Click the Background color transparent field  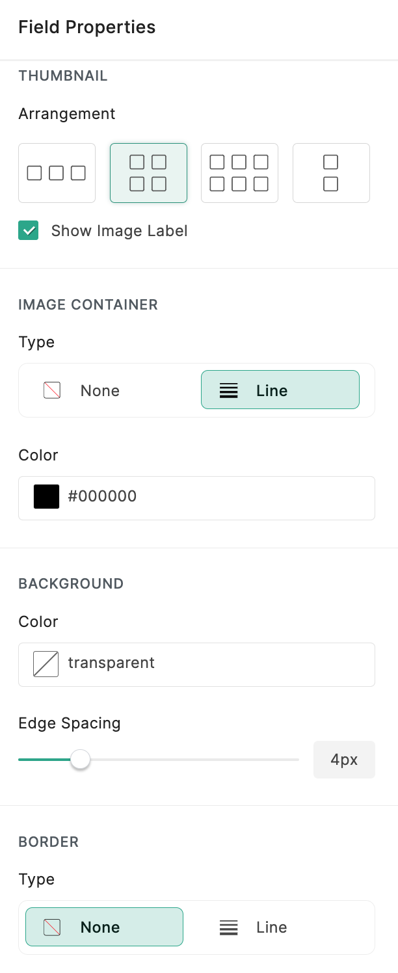[215, 663]
